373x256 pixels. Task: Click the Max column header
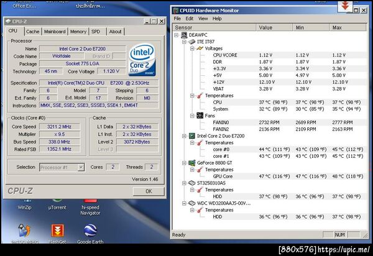click(348, 27)
